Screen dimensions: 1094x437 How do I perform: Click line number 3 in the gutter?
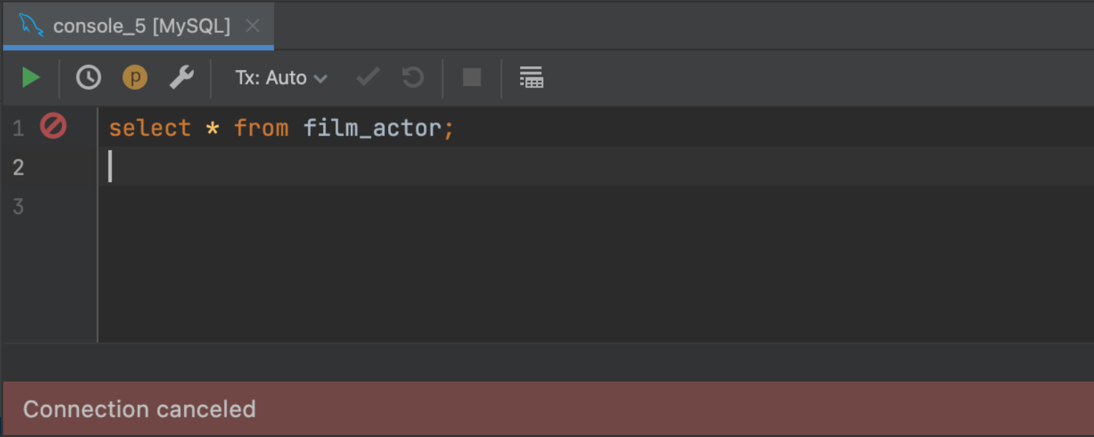(x=18, y=207)
